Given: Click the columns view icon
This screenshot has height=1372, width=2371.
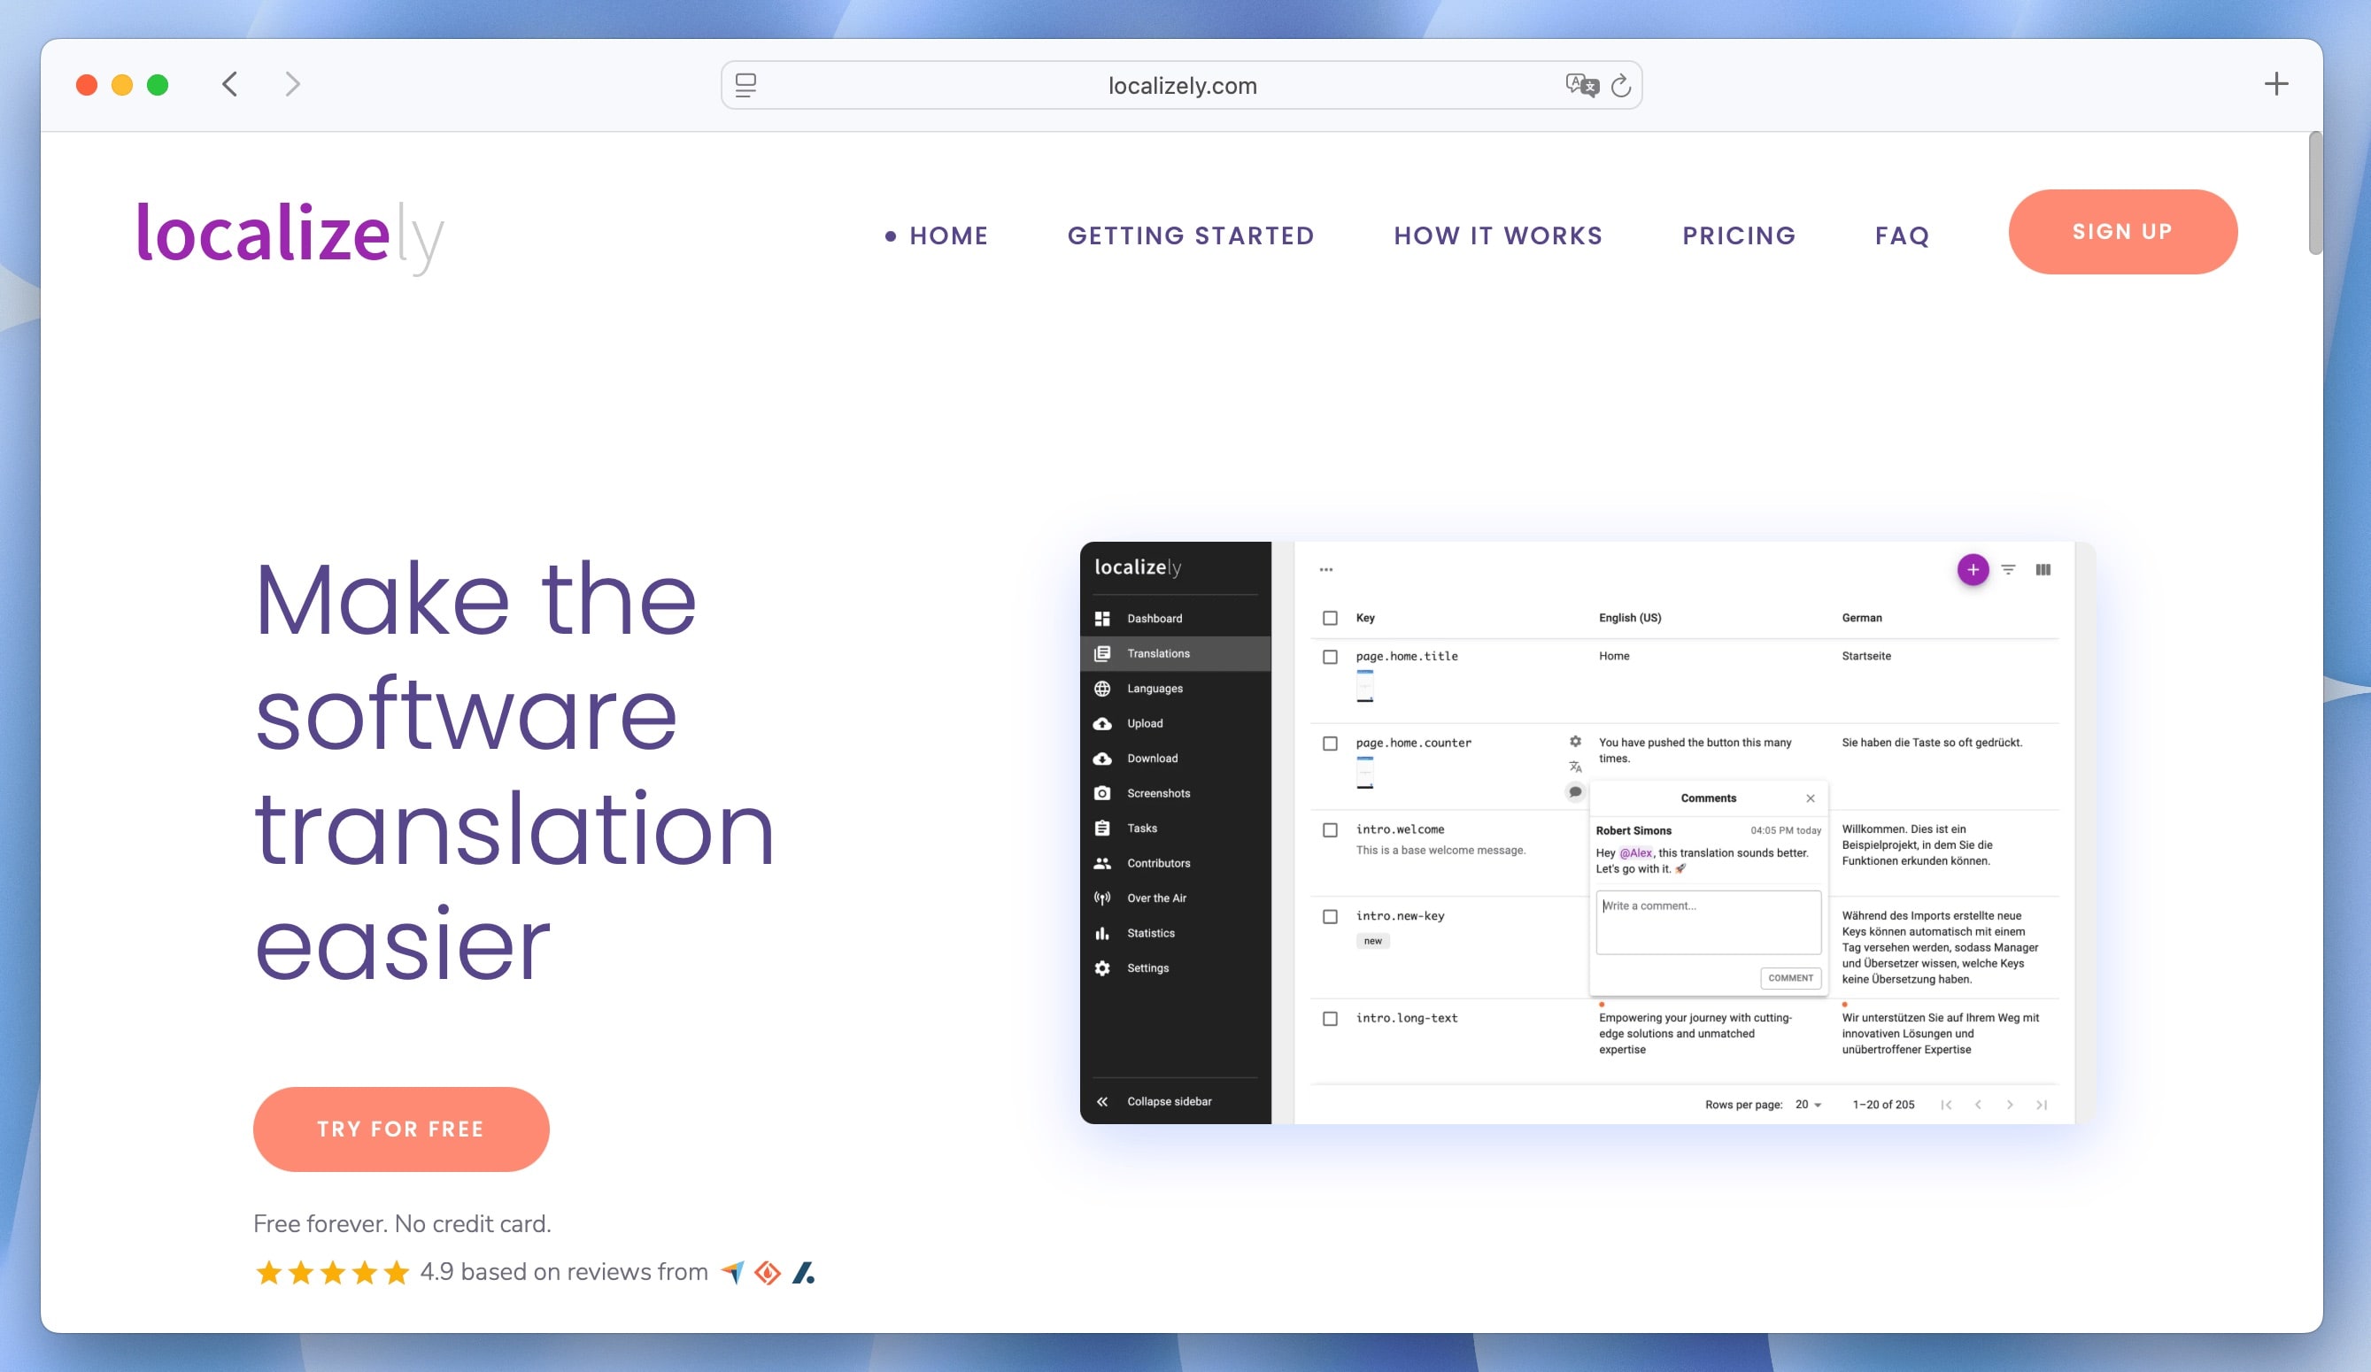Looking at the screenshot, I should pos(2043,569).
